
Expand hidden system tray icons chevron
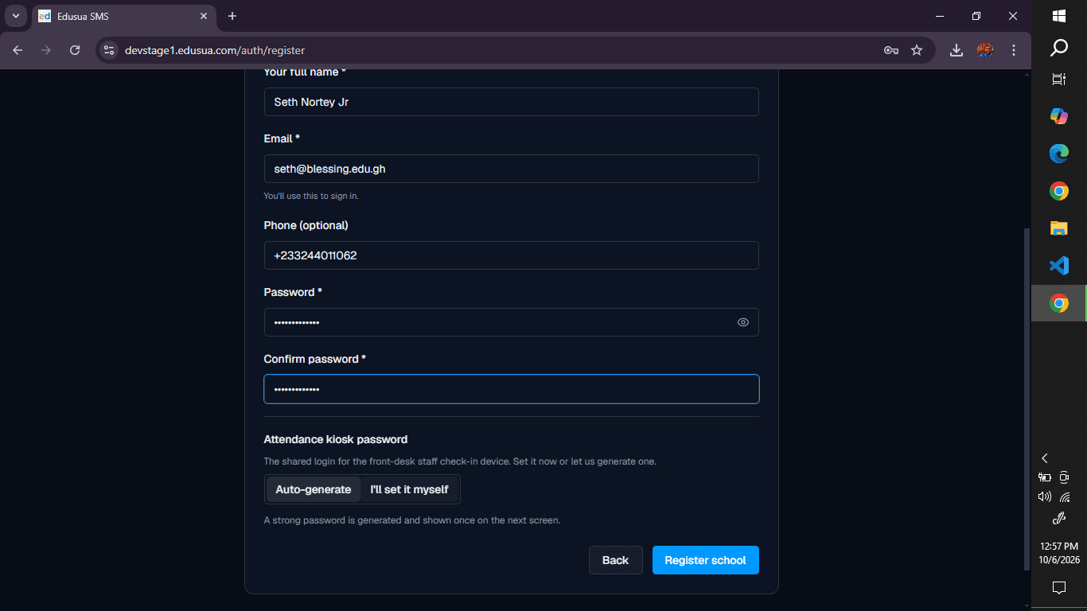[1045, 458]
